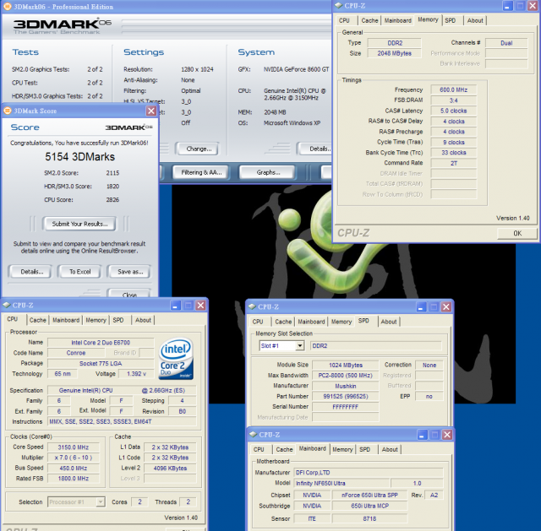Click Part Number 991525 field
The width and height of the screenshot is (541, 531).
pyautogui.click(x=346, y=396)
